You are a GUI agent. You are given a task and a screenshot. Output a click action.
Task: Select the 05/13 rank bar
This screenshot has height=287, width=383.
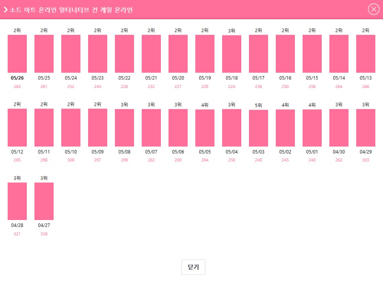tap(366, 54)
